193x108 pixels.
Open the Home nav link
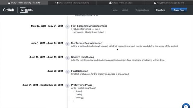pyautogui.click(x=115, y=10)
